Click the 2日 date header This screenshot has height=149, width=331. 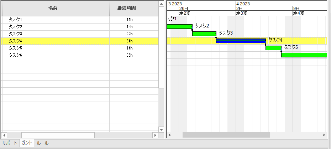239,9
